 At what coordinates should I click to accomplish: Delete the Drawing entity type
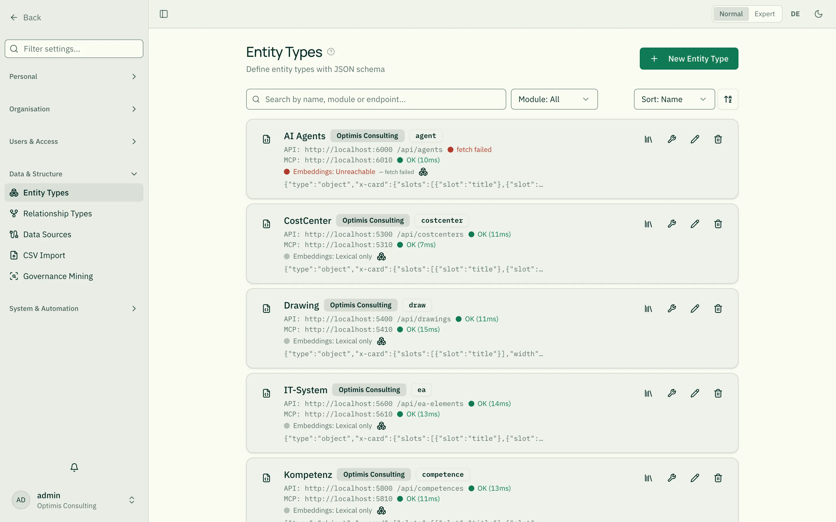click(x=718, y=308)
